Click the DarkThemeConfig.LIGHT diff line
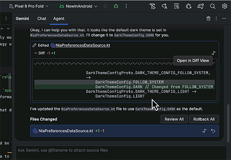This screenshot has width=231, height=160. coord(120,96)
